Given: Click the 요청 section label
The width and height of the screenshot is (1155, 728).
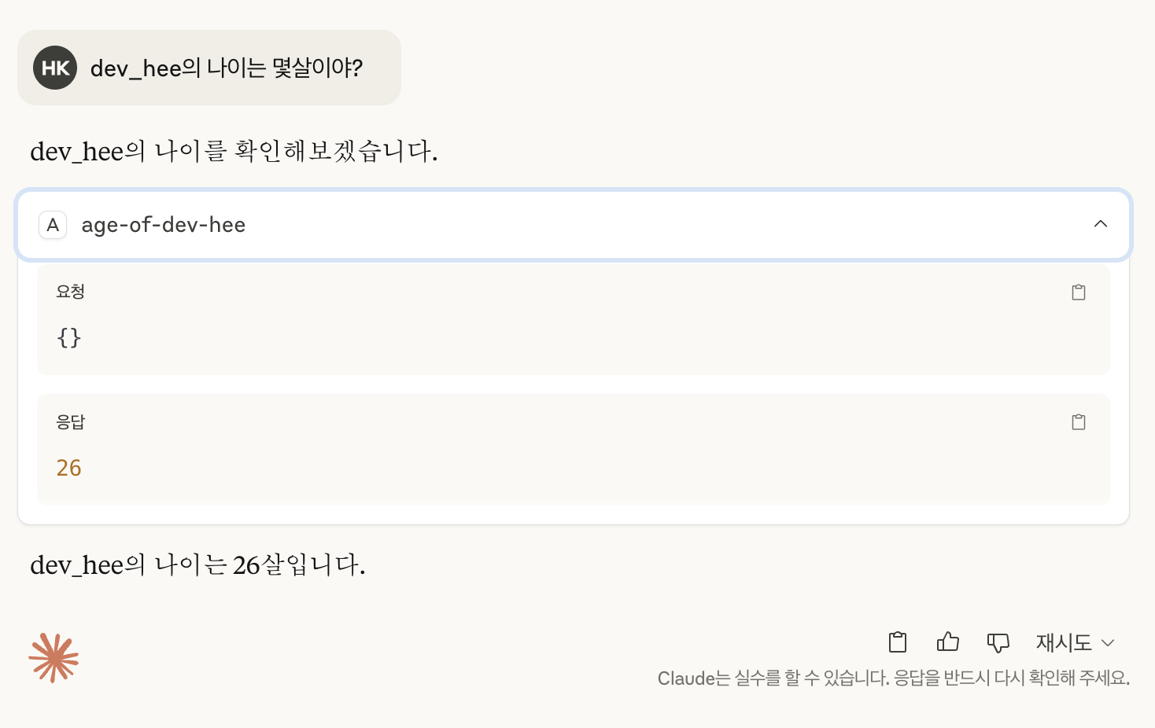Looking at the screenshot, I should click(70, 292).
